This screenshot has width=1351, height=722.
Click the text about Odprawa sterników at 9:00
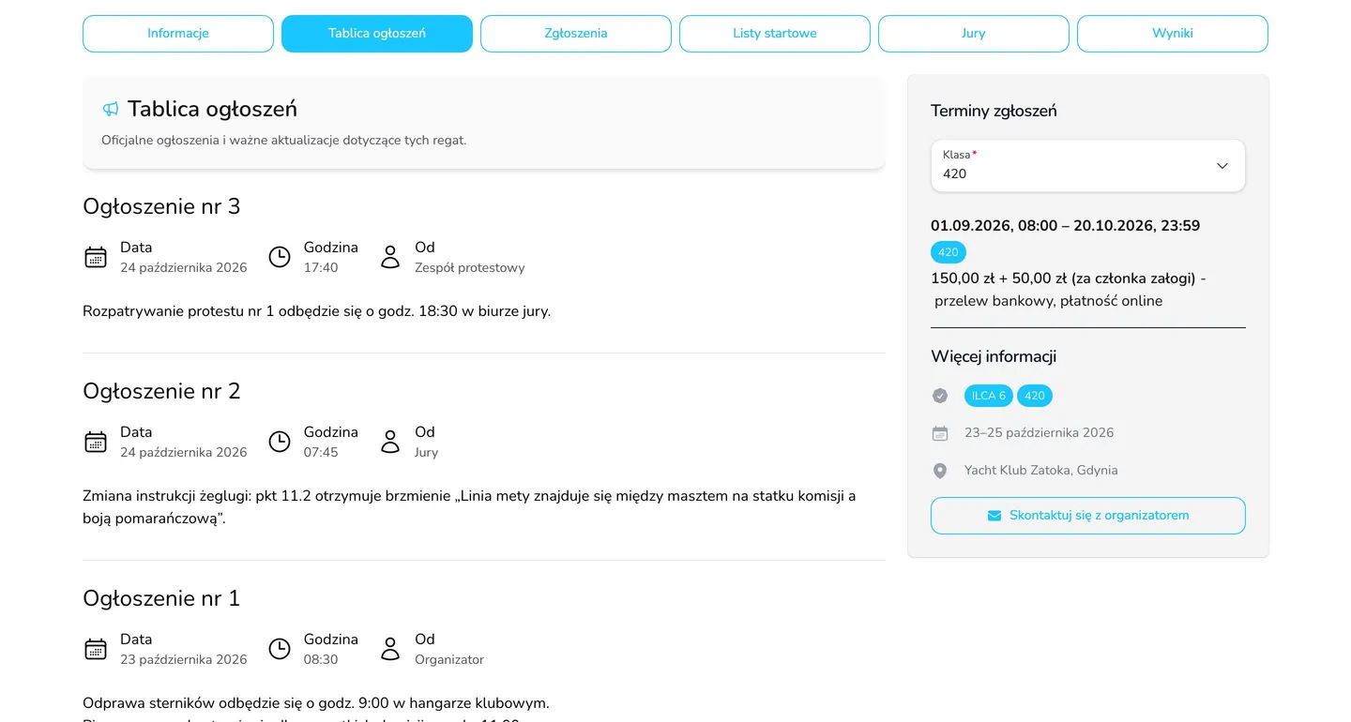click(x=316, y=703)
